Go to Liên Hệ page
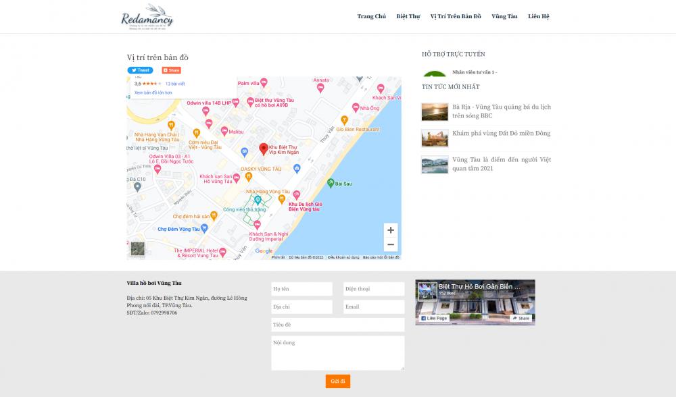The height and width of the screenshot is (397, 676). click(539, 16)
